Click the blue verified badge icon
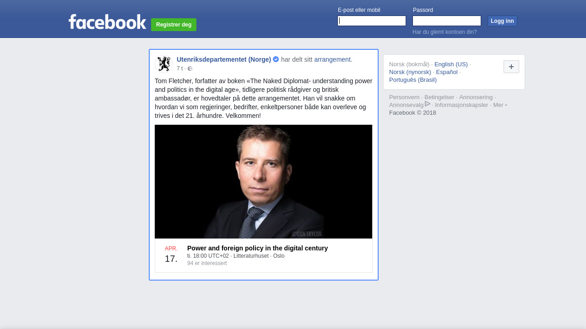Viewport: 586px width, 329px height. coord(276,59)
